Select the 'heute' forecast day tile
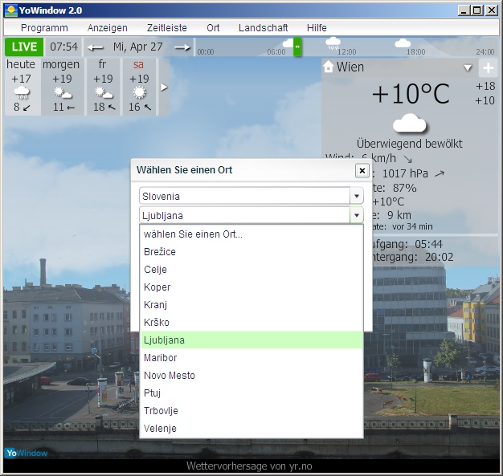Image resolution: width=503 pixels, height=476 pixels. [22, 86]
